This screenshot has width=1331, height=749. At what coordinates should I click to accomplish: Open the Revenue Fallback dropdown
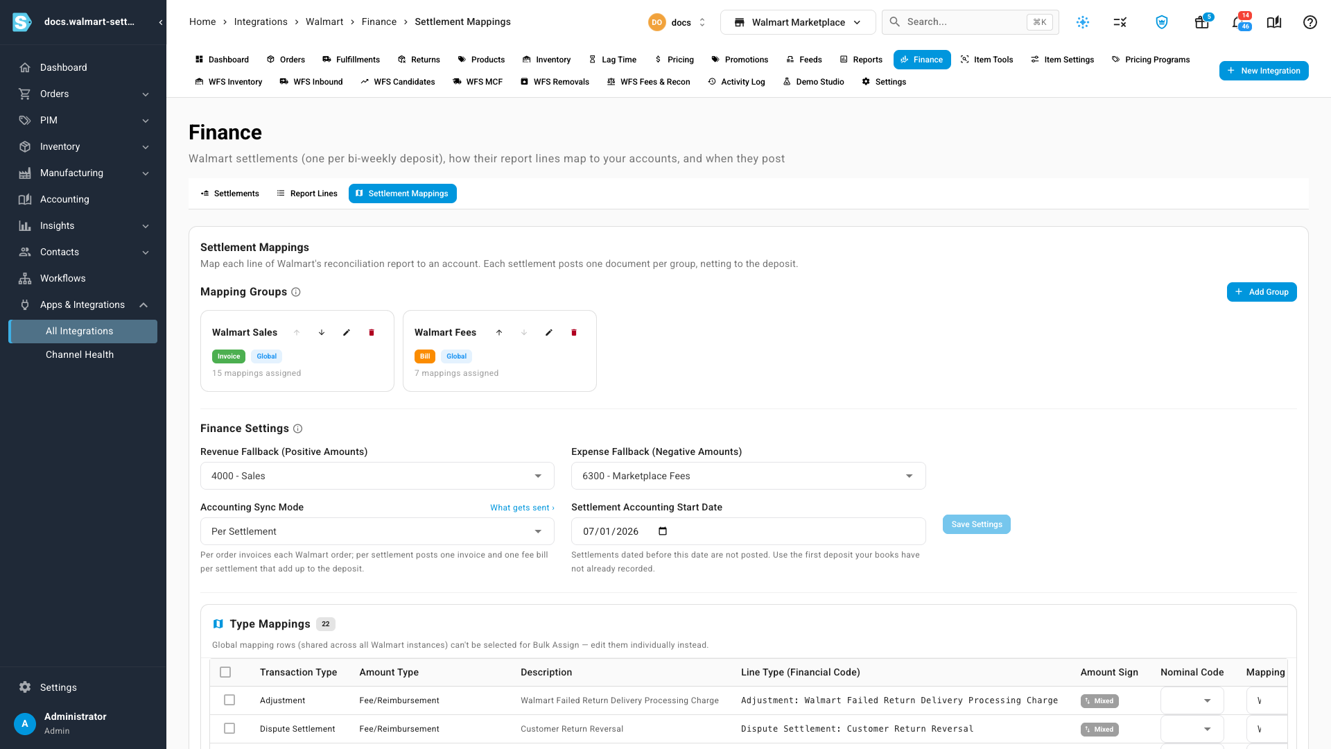point(377,476)
